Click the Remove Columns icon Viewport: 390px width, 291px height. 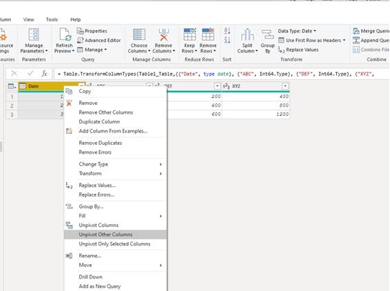(x=164, y=34)
